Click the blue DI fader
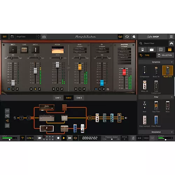Screen dimensions: 175x175 pos(102,83)
